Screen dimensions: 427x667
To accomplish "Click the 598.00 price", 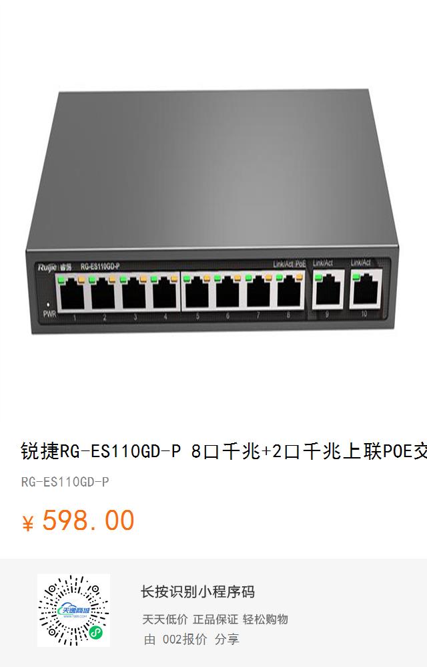I will coord(88,521).
